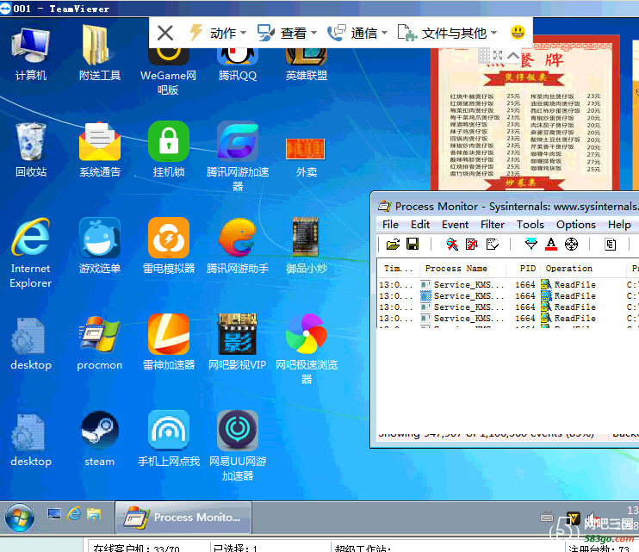The width and height of the screenshot is (639, 552).
Task: Click the Highlight A icon in Process Monitor
Action: pyautogui.click(x=551, y=245)
